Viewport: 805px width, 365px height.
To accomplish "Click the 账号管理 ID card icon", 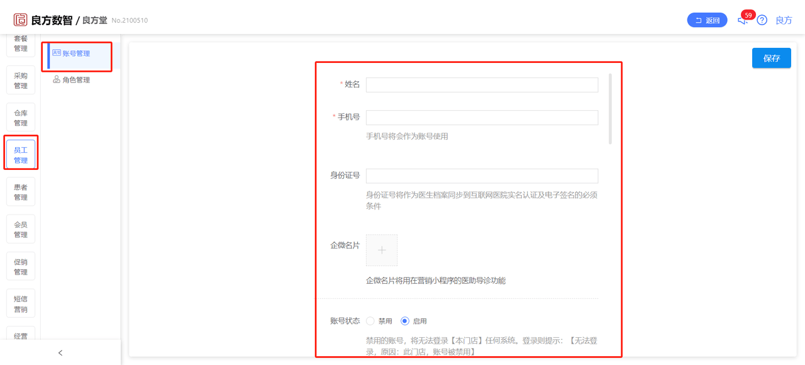I will [57, 53].
